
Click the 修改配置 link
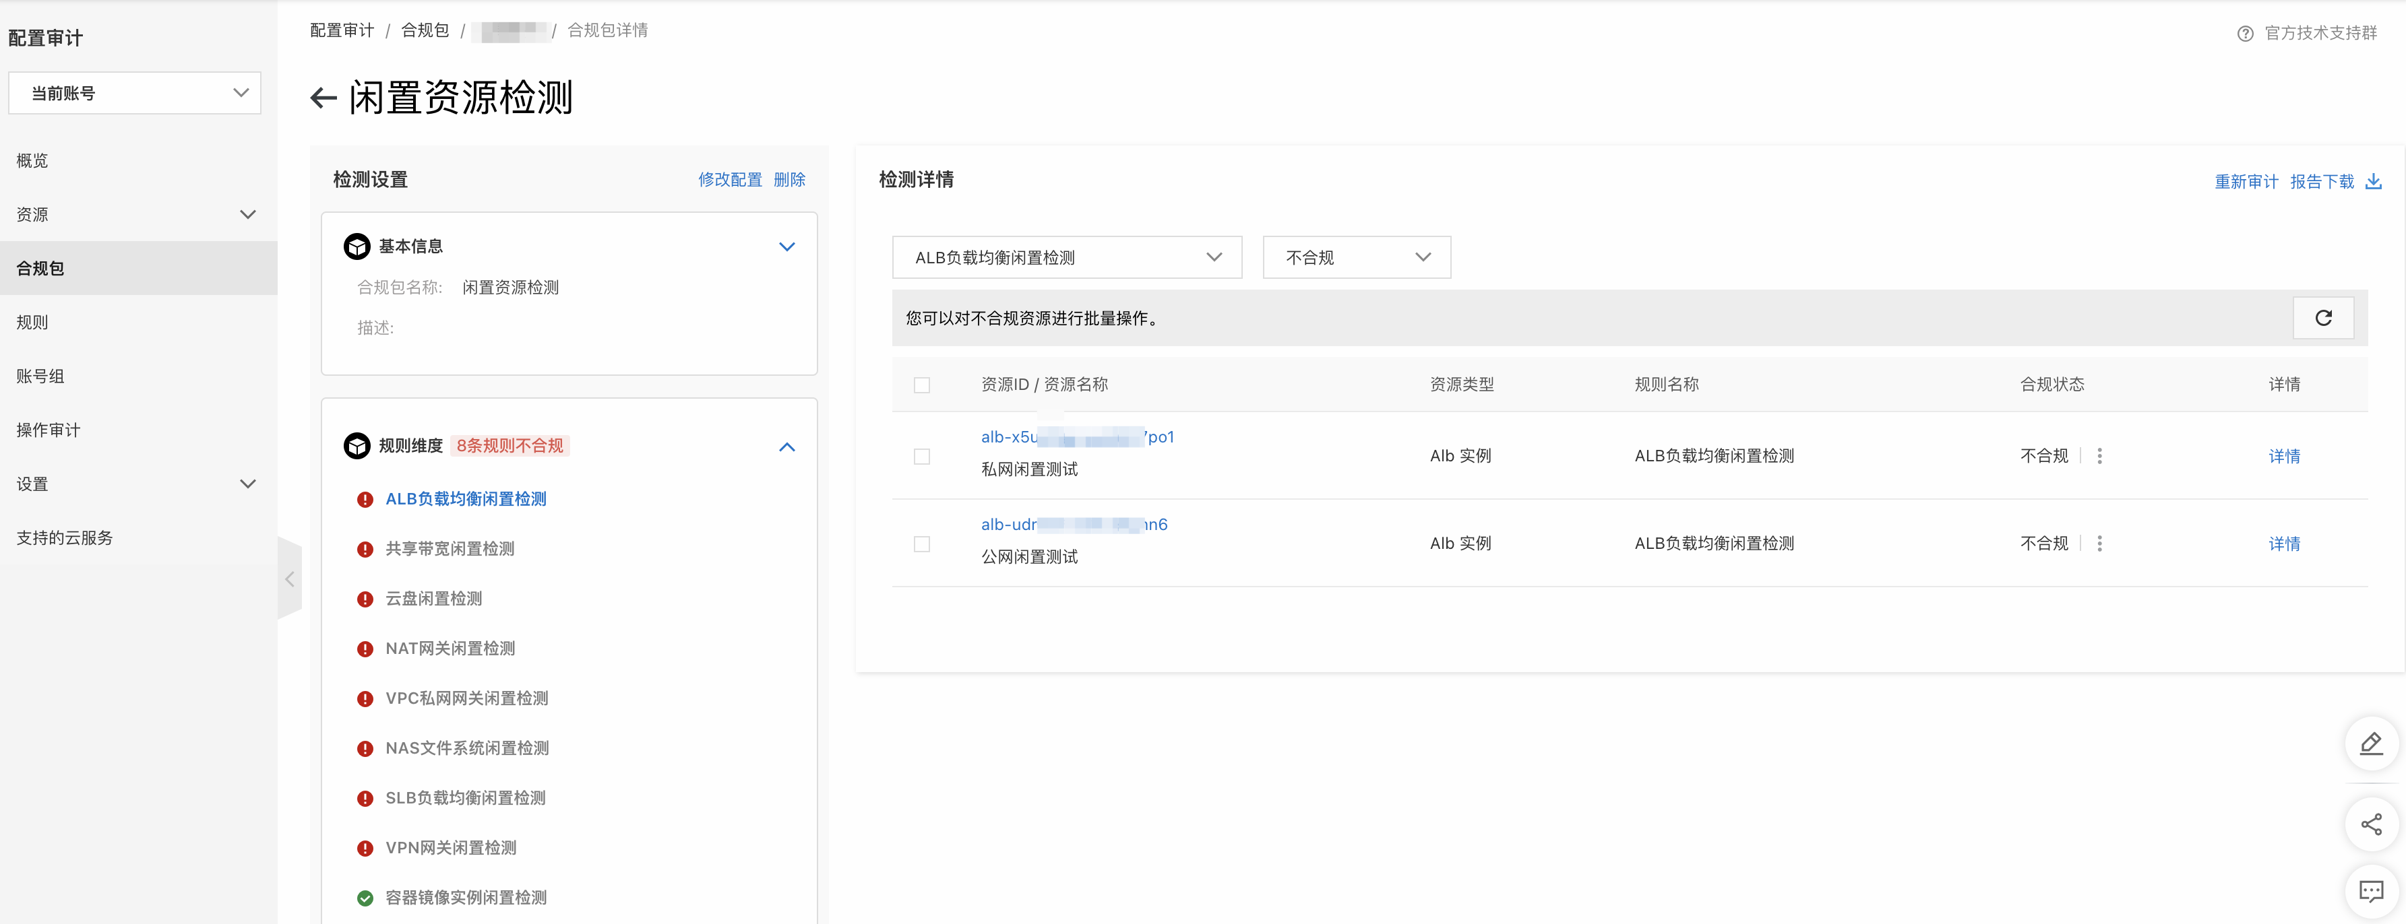coord(729,179)
